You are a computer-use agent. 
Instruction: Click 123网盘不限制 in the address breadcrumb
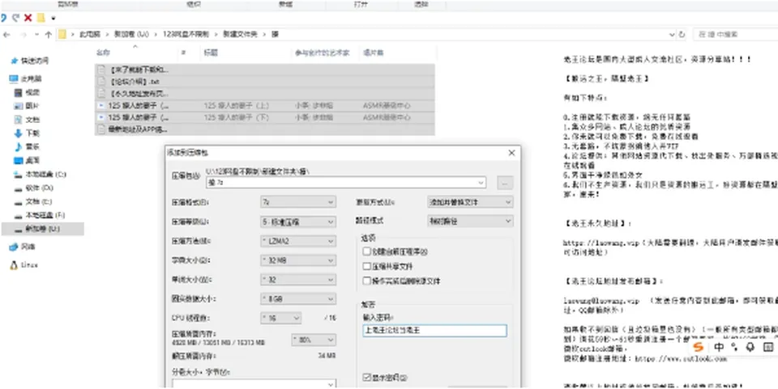pyautogui.click(x=186, y=35)
